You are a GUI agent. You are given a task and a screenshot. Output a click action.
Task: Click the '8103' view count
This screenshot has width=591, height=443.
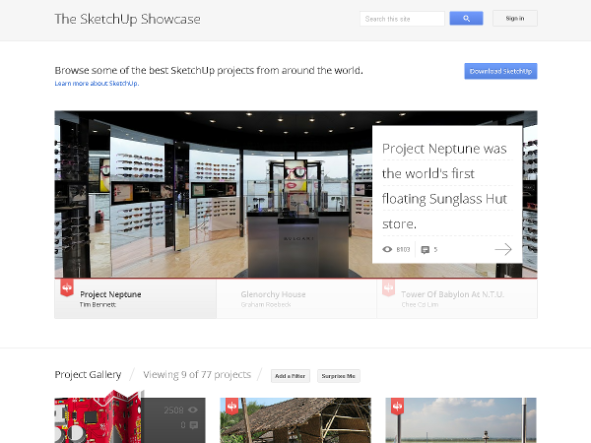tap(403, 249)
